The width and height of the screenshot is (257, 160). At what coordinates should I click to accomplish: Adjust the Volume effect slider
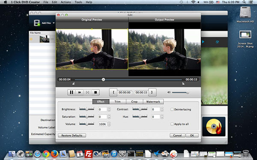[x=87, y=124]
